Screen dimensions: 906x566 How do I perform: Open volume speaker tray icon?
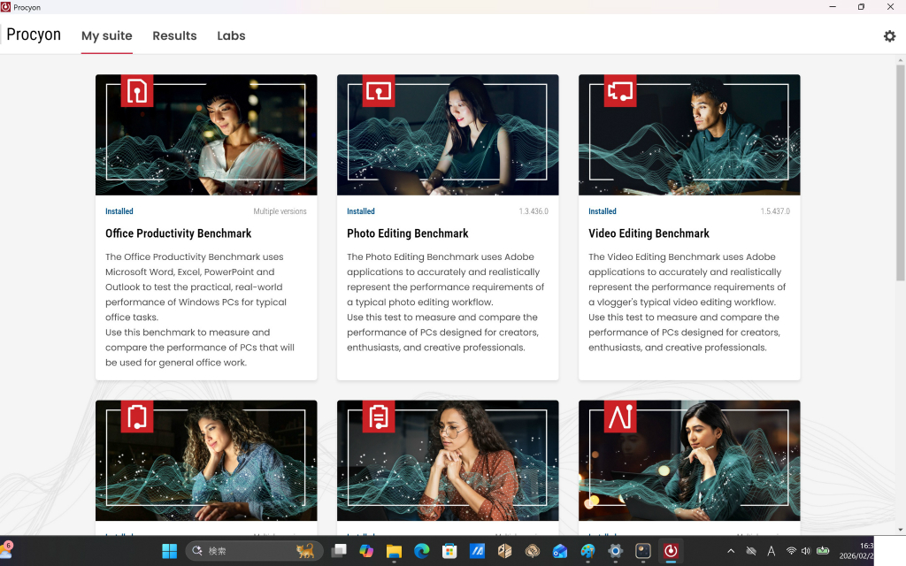805,551
